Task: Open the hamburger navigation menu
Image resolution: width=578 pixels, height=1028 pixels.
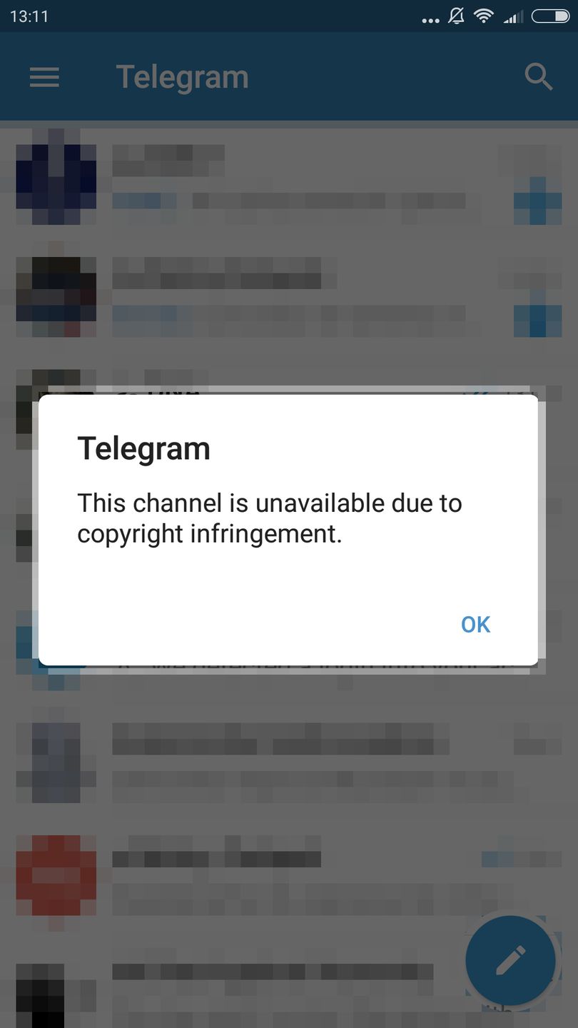Action: tap(44, 76)
